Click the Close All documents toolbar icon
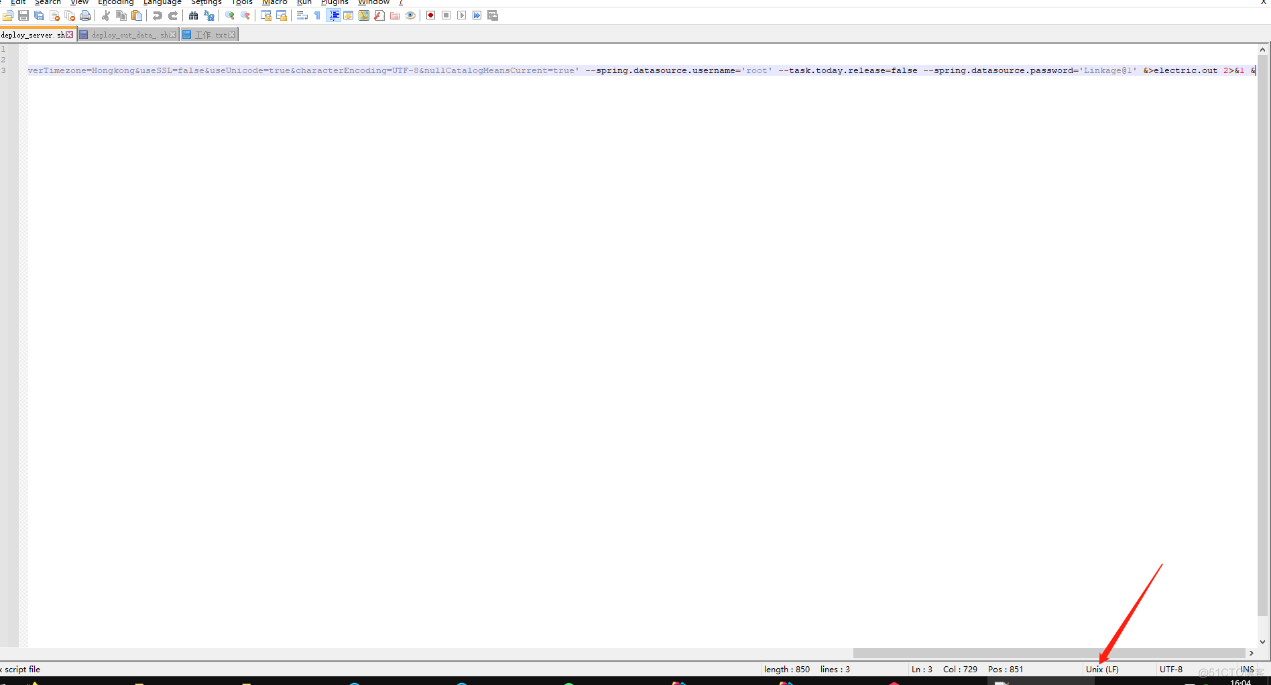The height and width of the screenshot is (685, 1271). click(x=70, y=15)
